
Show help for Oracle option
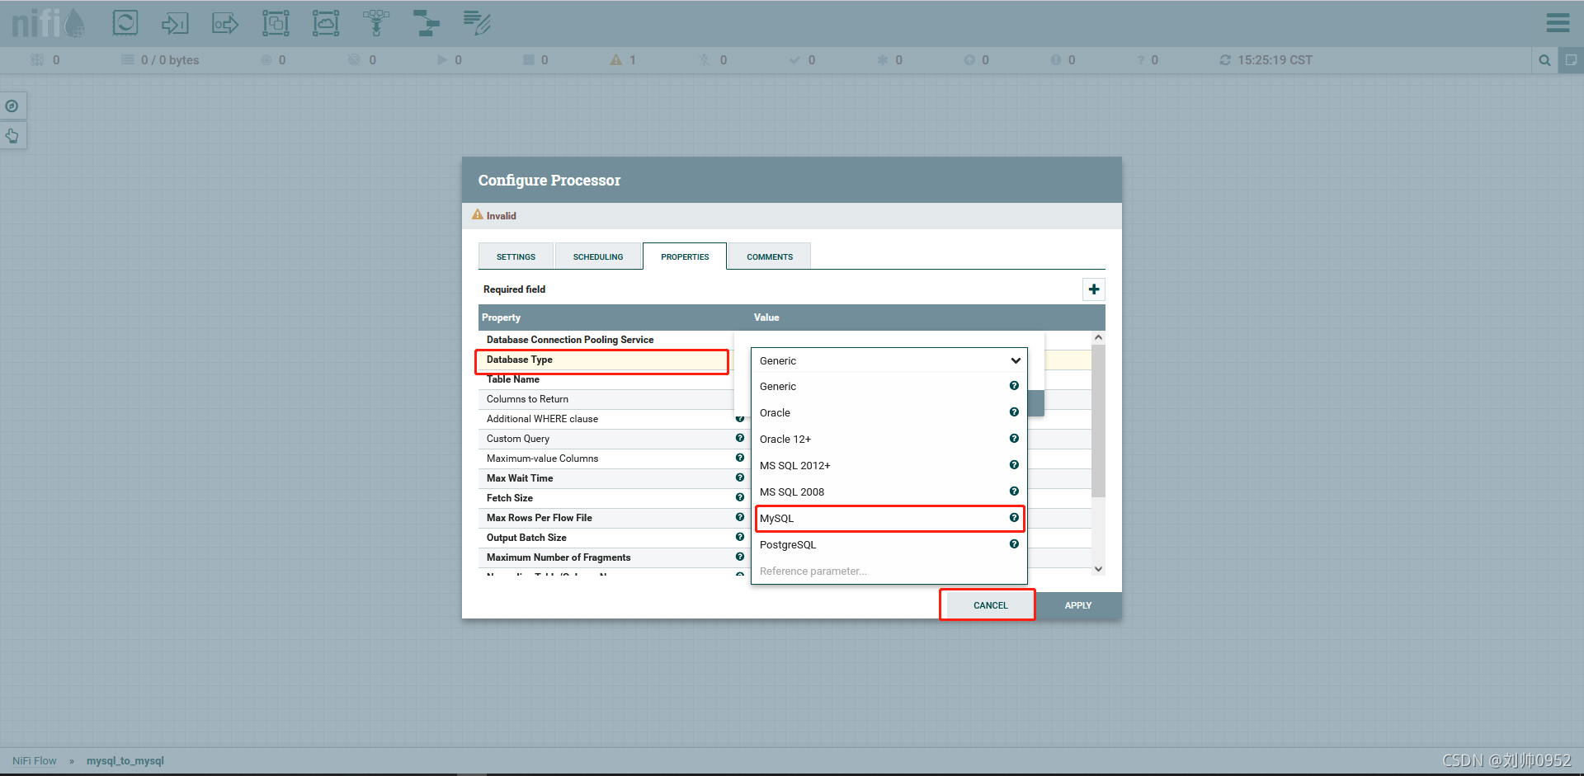(x=1014, y=412)
